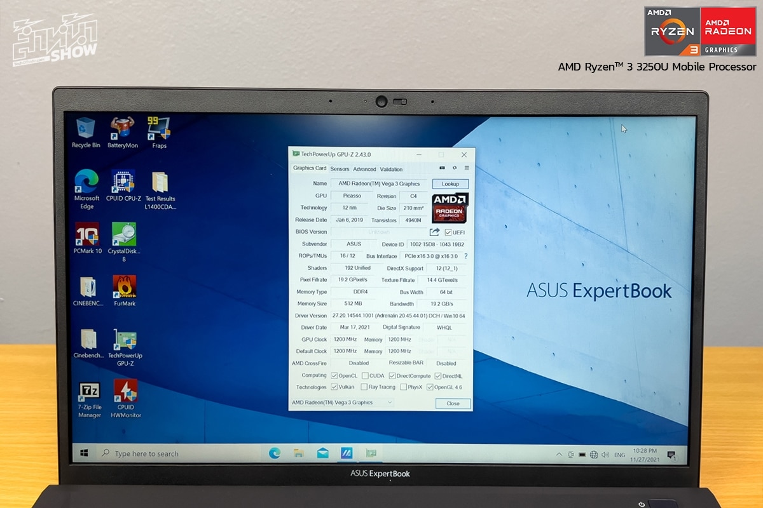This screenshot has height=508, width=763.
Task: Open the volume control in the tray
Action: (x=604, y=455)
